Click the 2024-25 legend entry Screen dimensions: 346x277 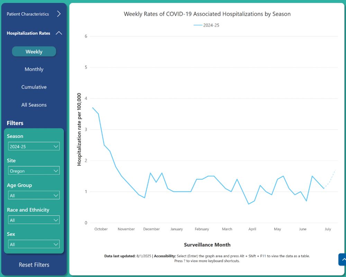[x=207, y=25]
